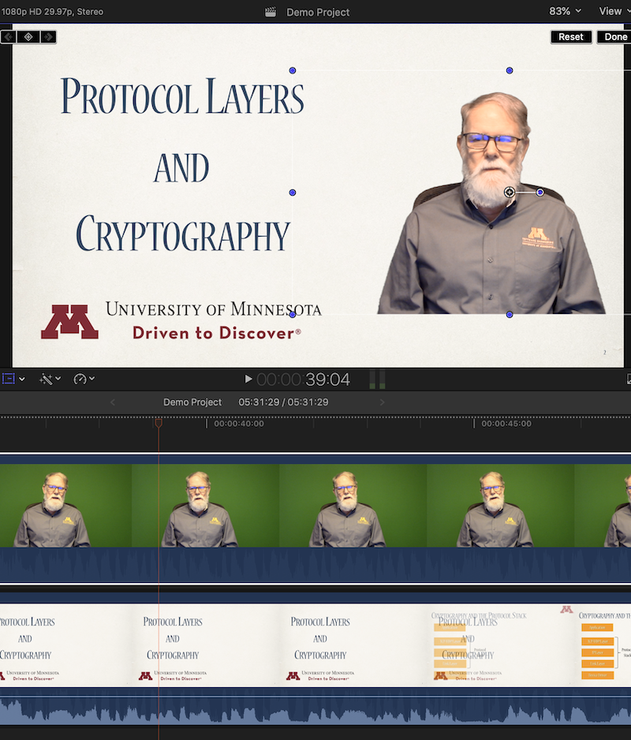Click the add keyframe diamond button
This screenshot has width=631, height=740.
[x=28, y=36]
